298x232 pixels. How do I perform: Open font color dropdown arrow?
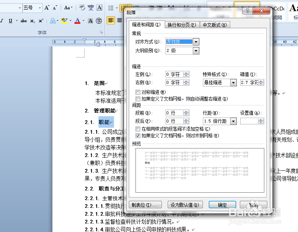(83, 21)
